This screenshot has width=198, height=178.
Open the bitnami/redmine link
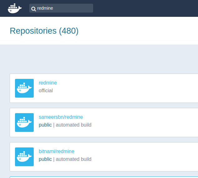click(x=57, y=152)
